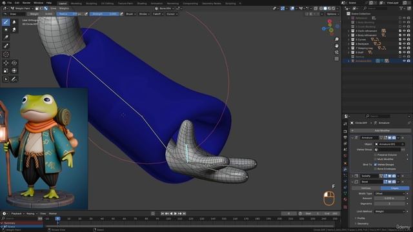Toggle orthographic grid icon in viewport
This screenshot has width=413, height=232.
337,59
